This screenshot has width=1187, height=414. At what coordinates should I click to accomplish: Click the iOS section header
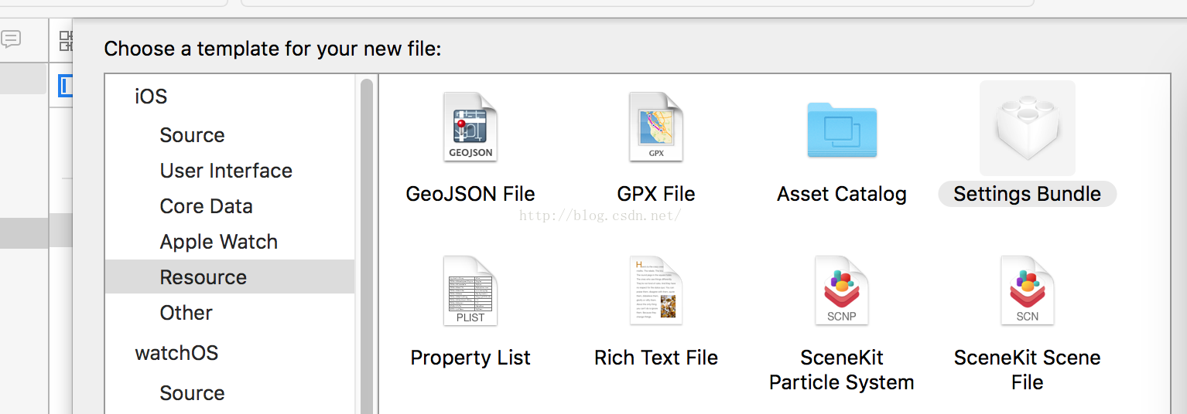pos(151,97)
